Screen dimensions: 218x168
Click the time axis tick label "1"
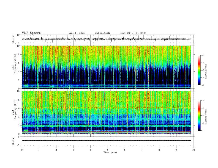click(x=39, y=150)
